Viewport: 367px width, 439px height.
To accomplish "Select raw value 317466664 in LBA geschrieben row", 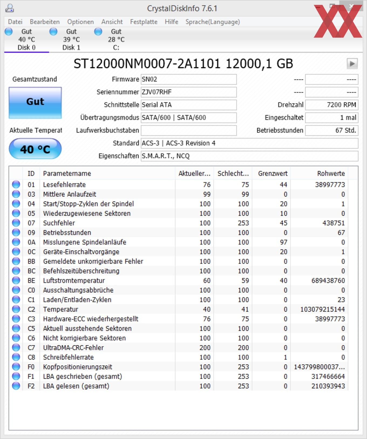I will click(x=328, y=376).
